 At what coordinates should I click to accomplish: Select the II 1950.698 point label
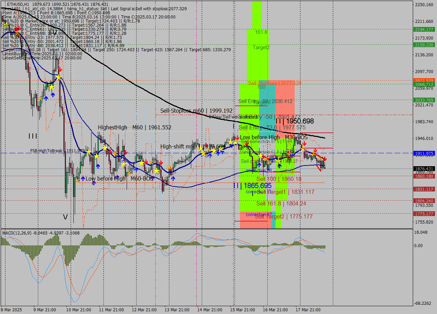click(295, 121)
